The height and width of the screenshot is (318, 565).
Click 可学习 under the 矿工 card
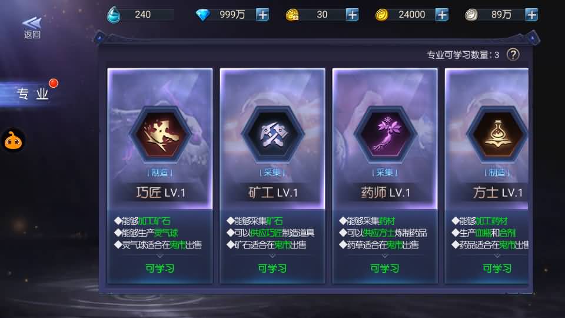(x=272, y=269)
